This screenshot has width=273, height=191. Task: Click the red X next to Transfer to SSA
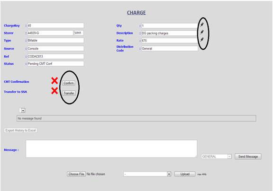click(55, 91)
